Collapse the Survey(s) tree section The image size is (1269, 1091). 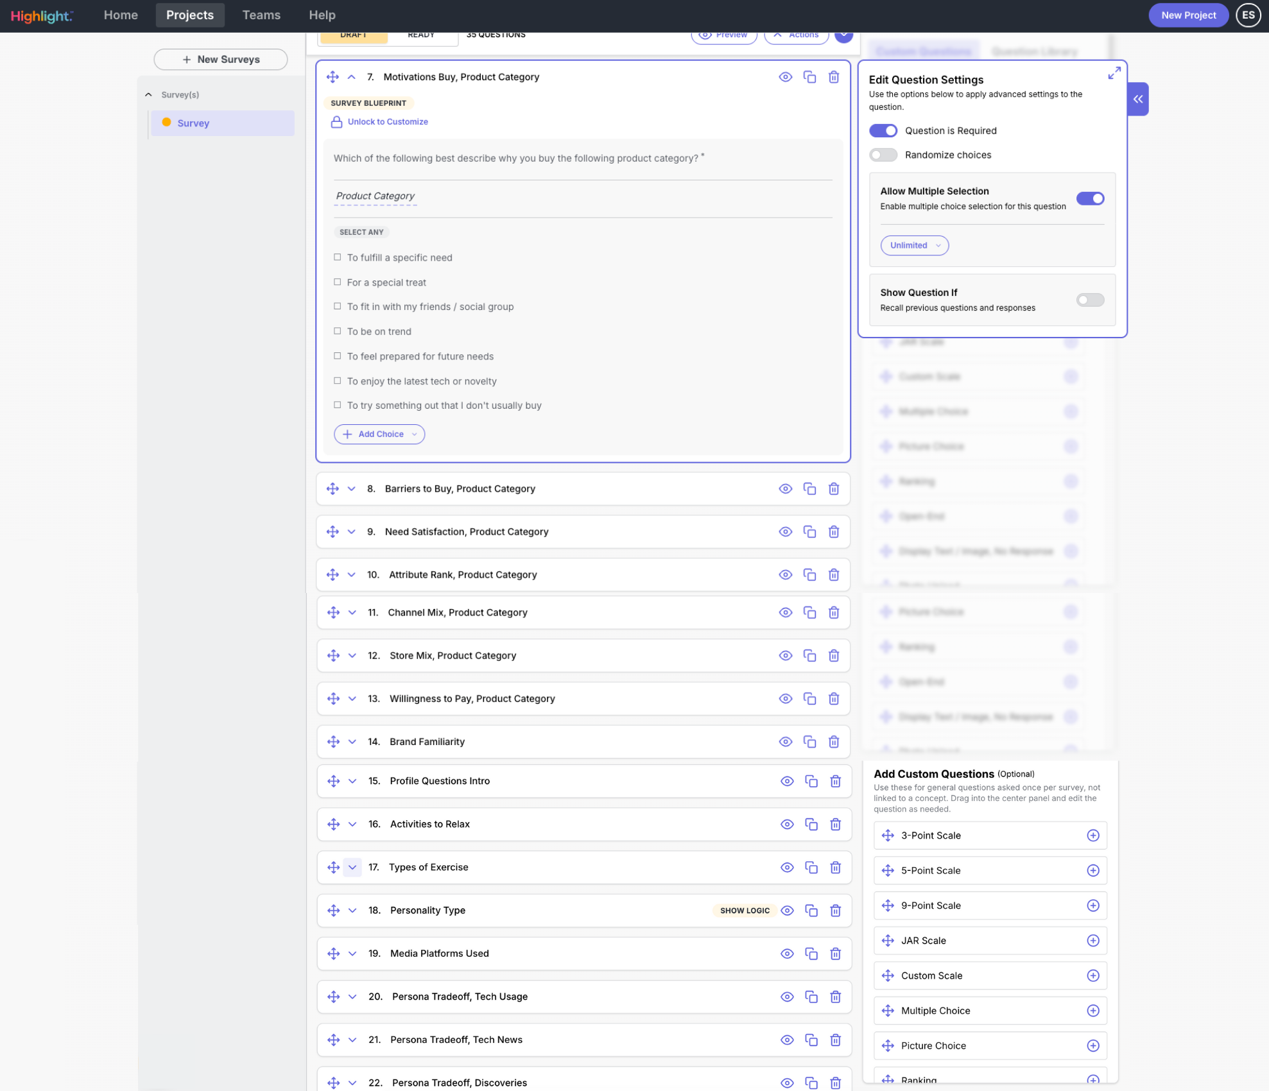(x=148, y=95)
